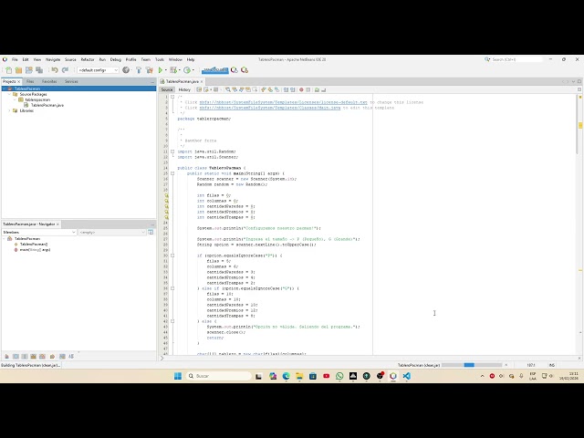Expand the Libraries node

pyautogui.click(x=9, y=110)
